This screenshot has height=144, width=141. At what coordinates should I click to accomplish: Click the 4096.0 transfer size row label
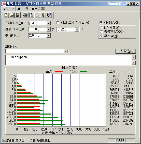[x=11, y=120]
